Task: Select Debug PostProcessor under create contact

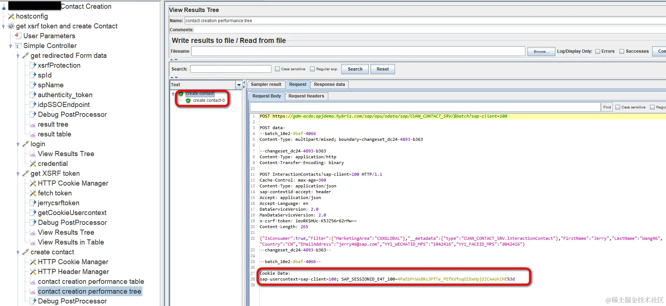Action: 72,301
